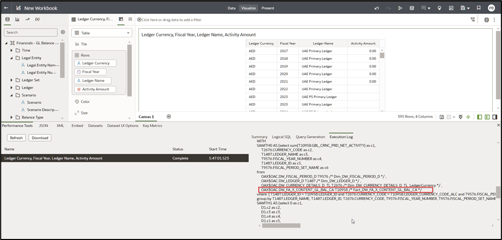Click the Refresh button
Viewport: 502px width, 240px height.
[x=16, y=138]
